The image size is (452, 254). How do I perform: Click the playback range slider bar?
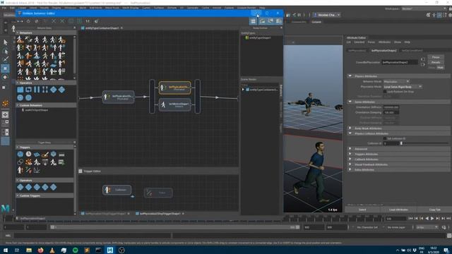click(x=174, y=227)
